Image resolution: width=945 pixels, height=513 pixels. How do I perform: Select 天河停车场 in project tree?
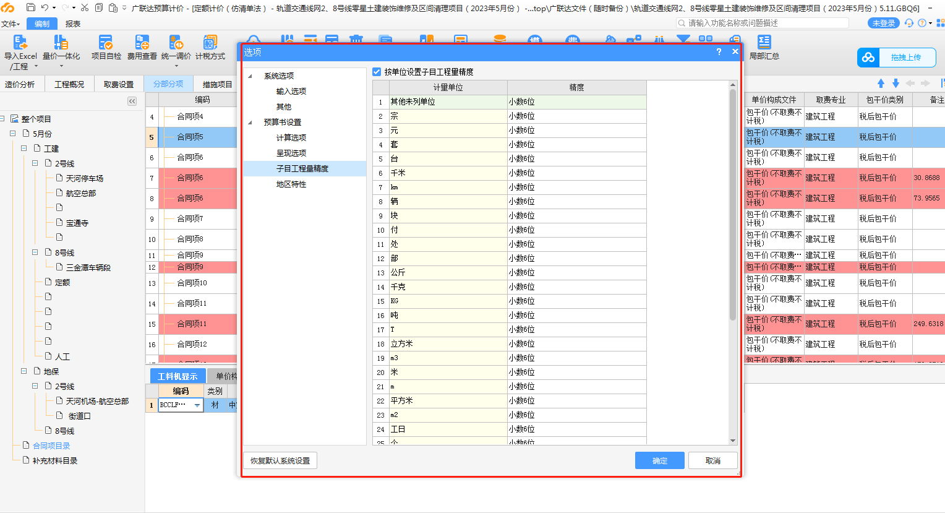coord(85,178)
